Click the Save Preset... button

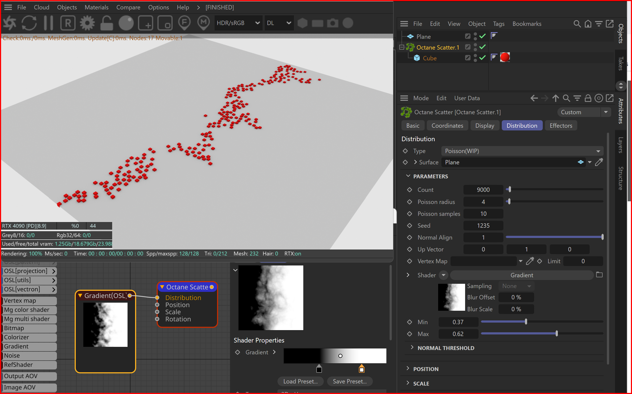[349, 381]
